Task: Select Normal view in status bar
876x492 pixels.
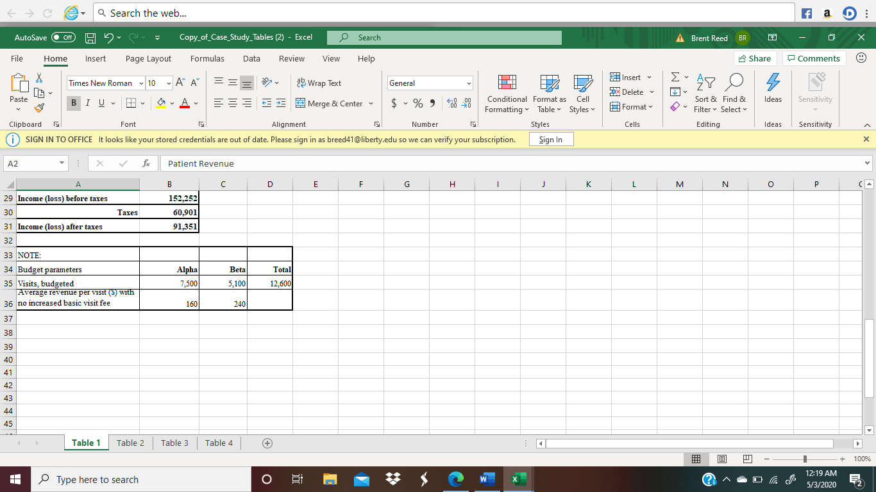Action: (696, 459)
